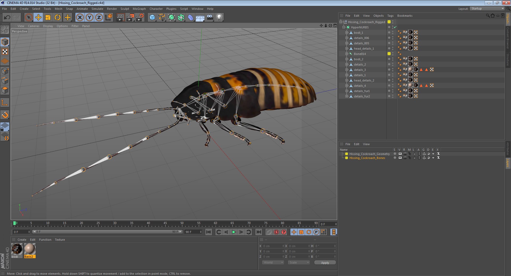Toggle autokeying button
Viewport: 511px width, 276px height.
tap(276, 232)
